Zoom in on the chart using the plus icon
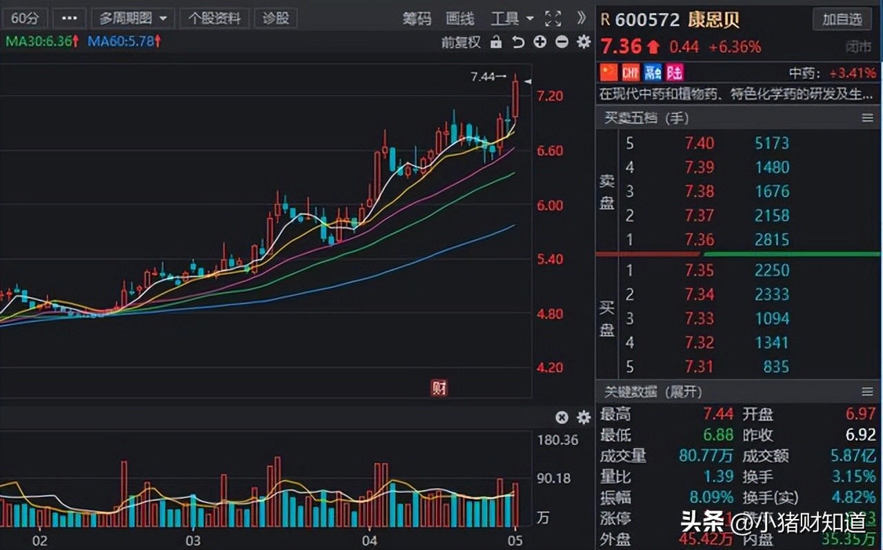 pos(540,42)
